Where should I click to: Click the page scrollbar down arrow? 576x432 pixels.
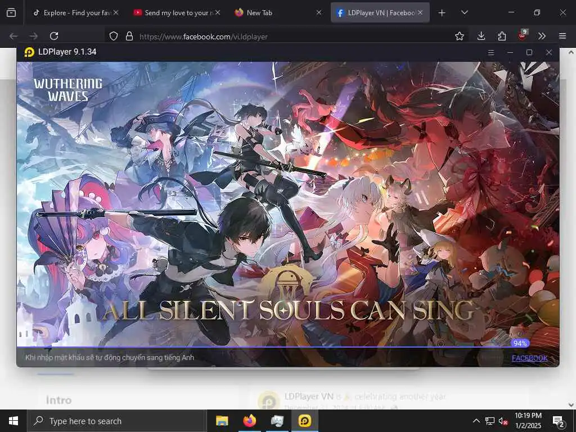coord(571,404)
